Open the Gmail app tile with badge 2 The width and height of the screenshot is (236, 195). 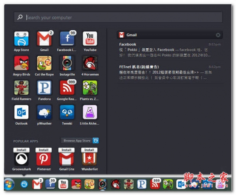[x=44, y=39]
